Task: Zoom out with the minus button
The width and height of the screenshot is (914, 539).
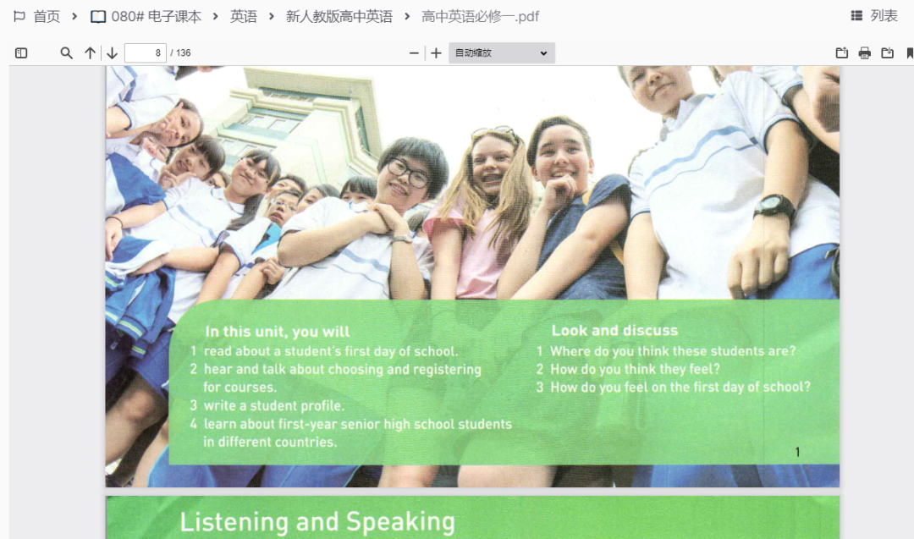Action: (x=414, y=53)
